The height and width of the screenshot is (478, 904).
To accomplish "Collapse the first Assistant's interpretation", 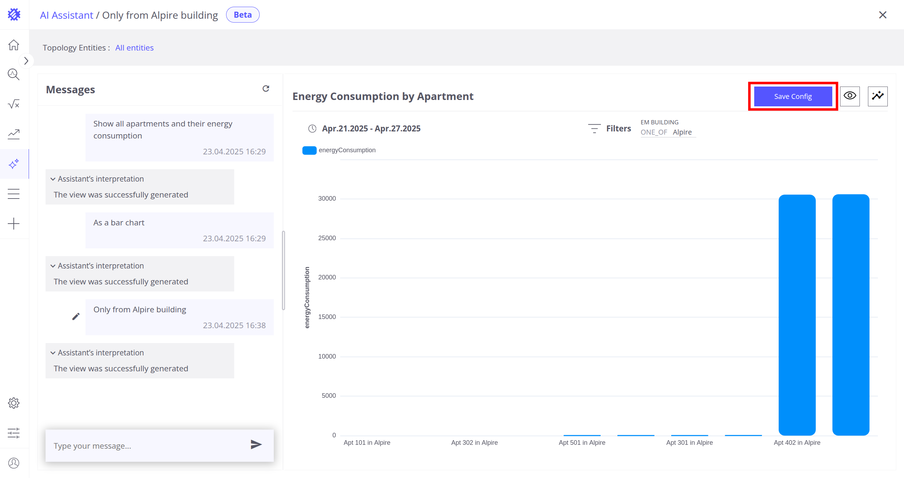I will 53,179.
